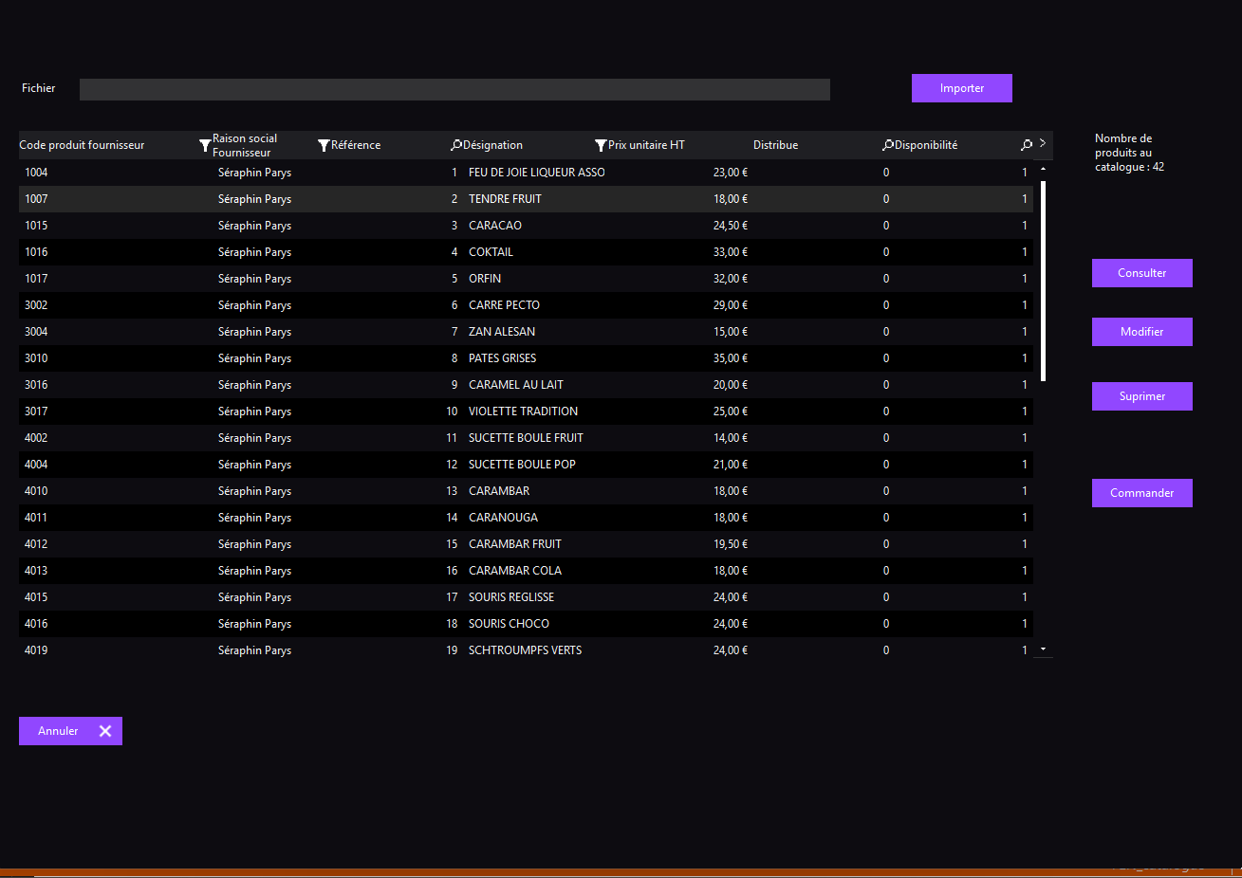Click filter icon left of Prix unitaire HT
The width and height of the screenshot is (1242, 878).
[601, 146]
